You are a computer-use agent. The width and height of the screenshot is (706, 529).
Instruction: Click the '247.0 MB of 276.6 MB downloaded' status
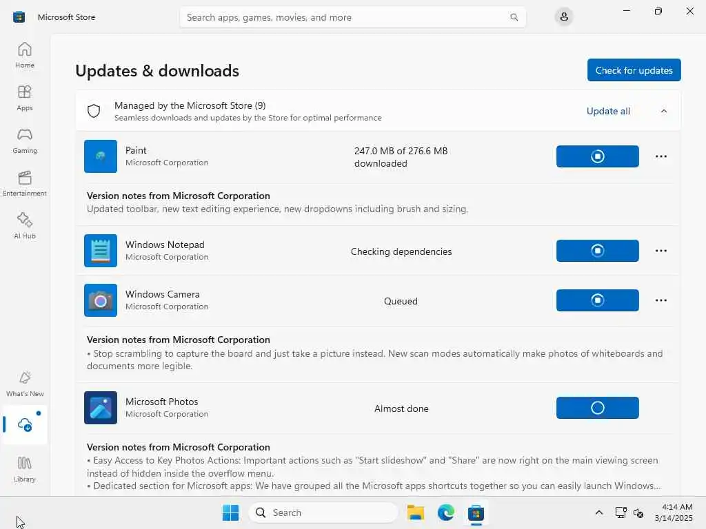[401, 157]
